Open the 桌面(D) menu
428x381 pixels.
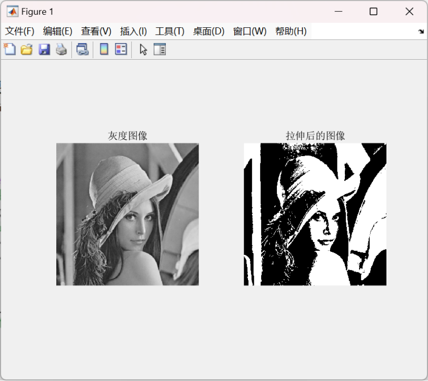pyautogui.click(x=209, y=31)
